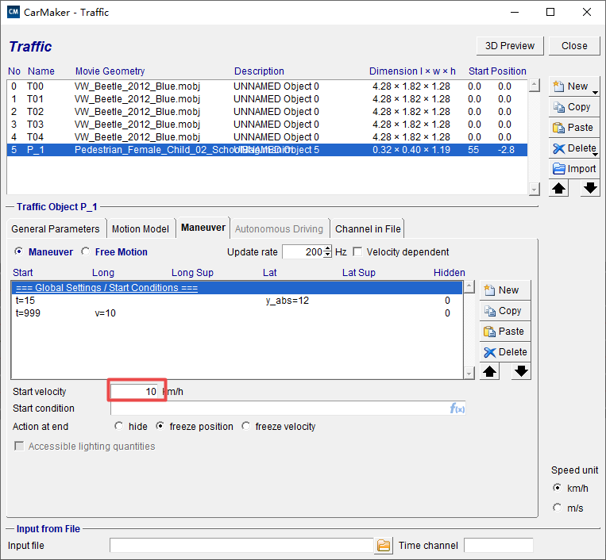Choose freeze velocity as action at end

coord(245,426)
